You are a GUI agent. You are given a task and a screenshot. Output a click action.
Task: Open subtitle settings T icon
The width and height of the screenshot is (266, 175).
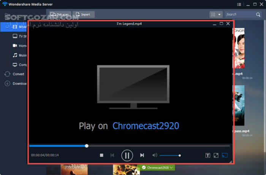point(207,155)
